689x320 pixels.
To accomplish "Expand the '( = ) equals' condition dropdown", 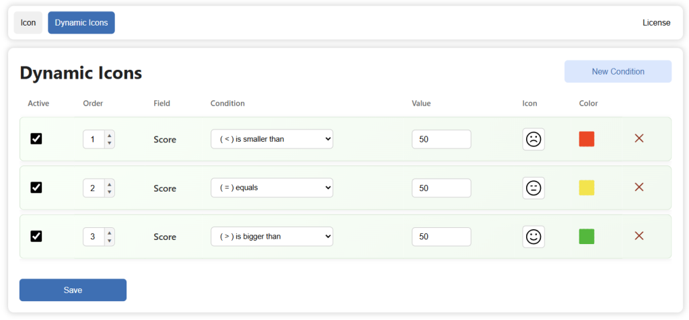I will pyautogui.click(x=272, y=188).
